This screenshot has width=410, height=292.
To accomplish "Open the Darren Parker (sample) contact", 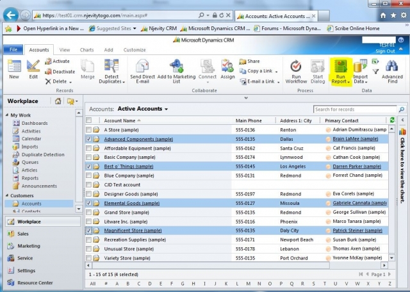I will 357,166.
